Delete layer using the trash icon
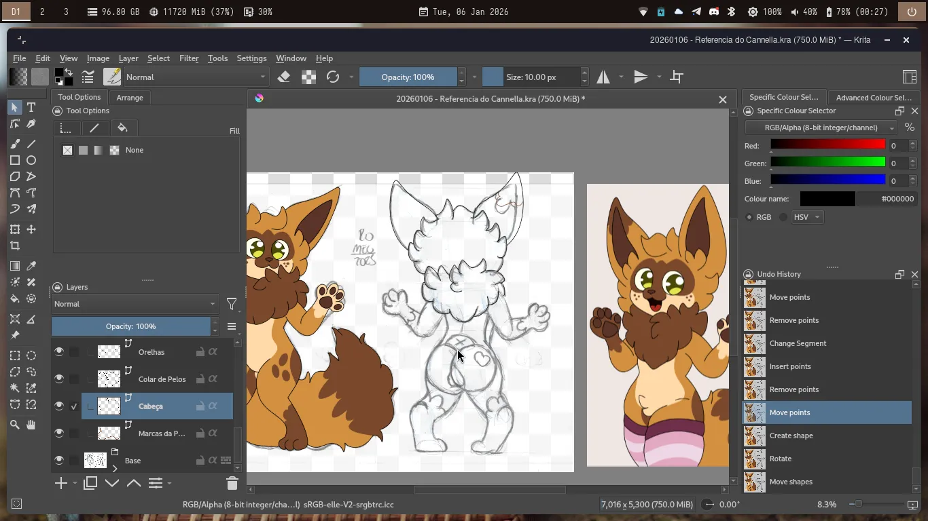 click(232, 483)
